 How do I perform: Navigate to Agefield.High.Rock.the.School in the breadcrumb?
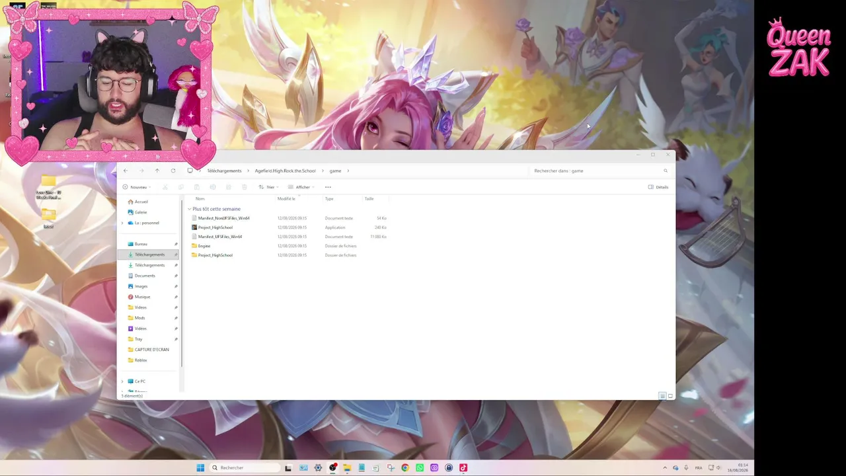click(x=286, y=171)
